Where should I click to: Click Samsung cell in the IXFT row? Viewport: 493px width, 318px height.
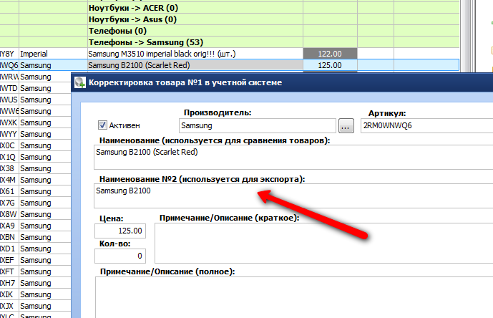[x=45, y=271]
